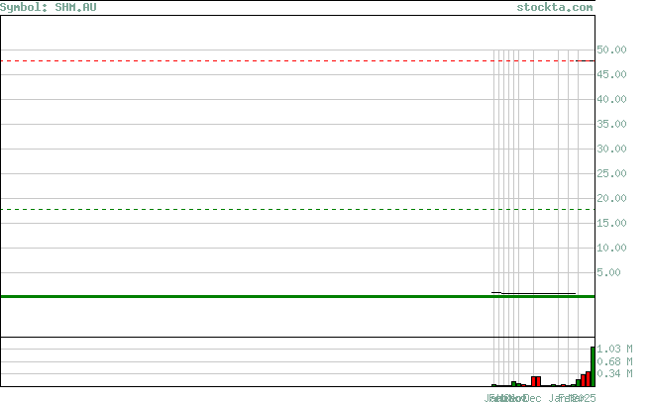
Task: Click the Dec month label on time axis
Action: tap(533, 398)
